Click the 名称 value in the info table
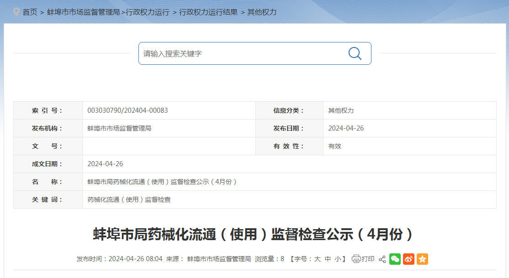Viewport: 509px width, 278px height. click(162, 182)
